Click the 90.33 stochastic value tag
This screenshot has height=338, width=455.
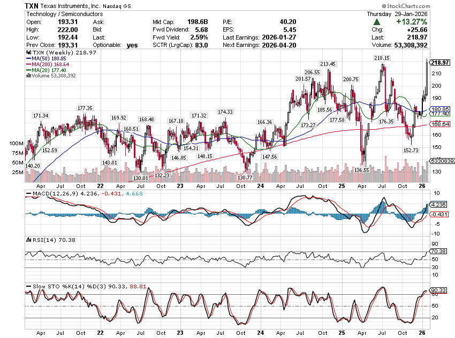(439, 290)
